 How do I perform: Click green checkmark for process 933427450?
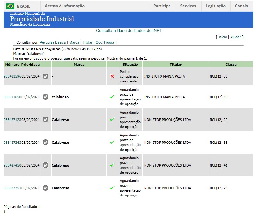[x=112, y=165]
